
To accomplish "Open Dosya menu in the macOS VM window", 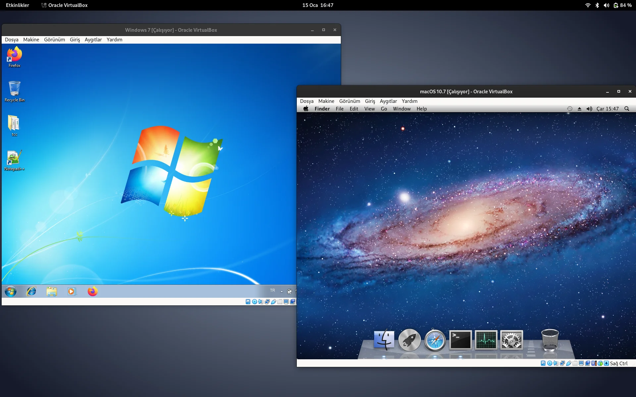I will point(307,101).
